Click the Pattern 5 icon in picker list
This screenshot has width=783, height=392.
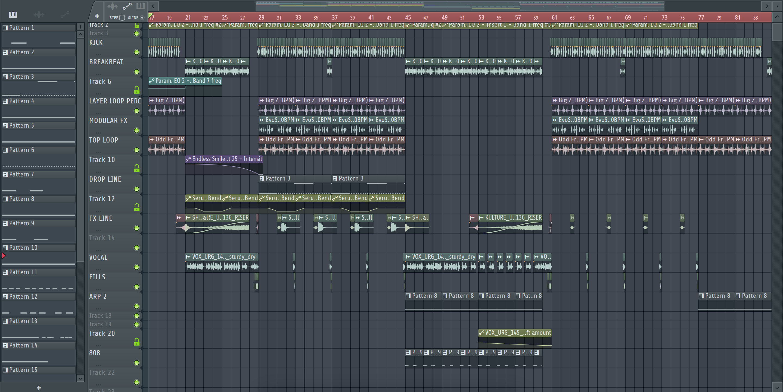pos(5,126)
